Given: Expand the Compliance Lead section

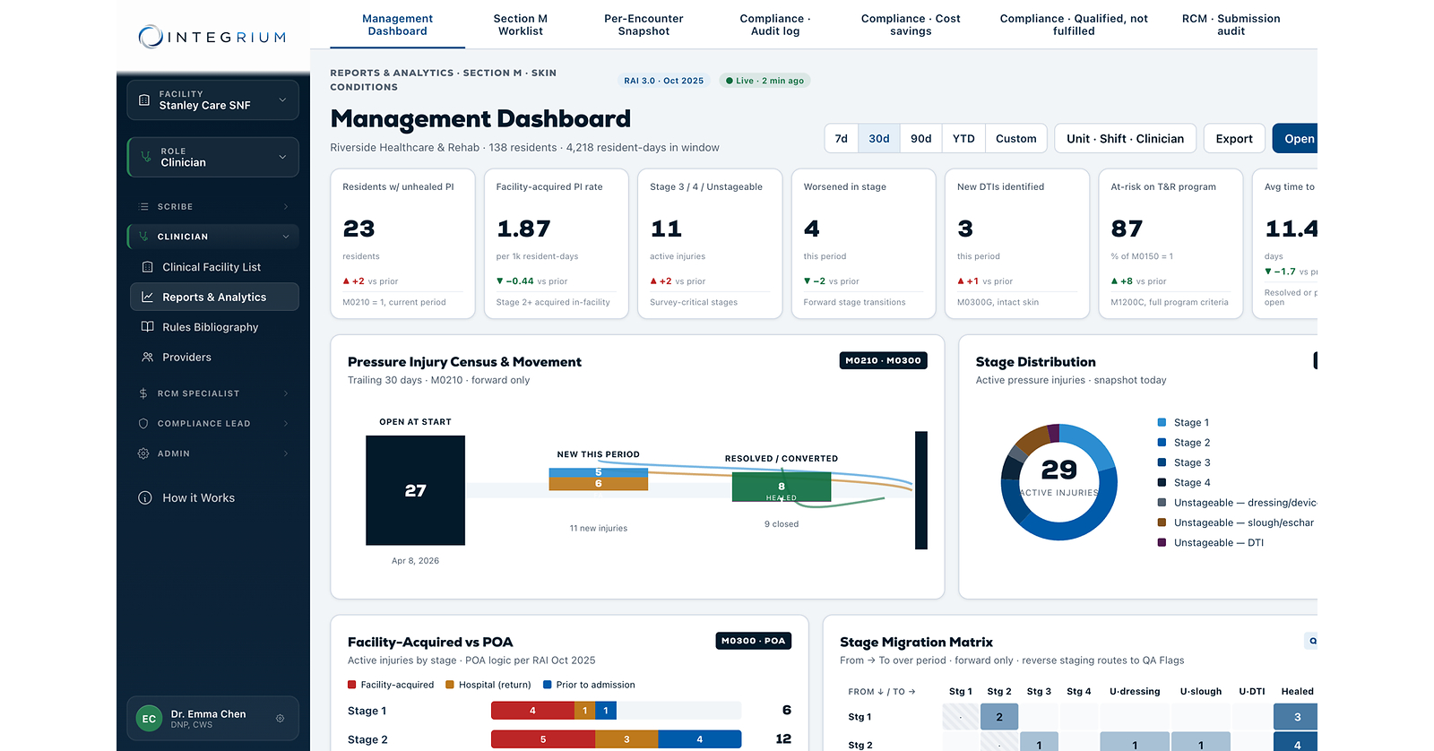Looking at the screenshot, I should point(212,424).
